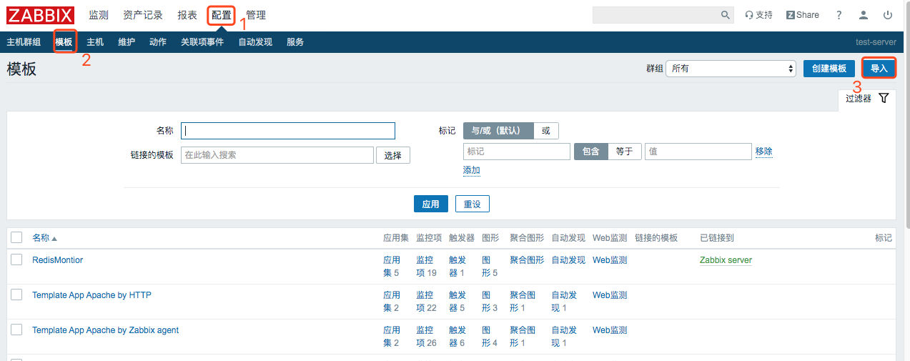Open the RedisMontior template
Screen dimensions: 910x361
[x=57, y=260]
